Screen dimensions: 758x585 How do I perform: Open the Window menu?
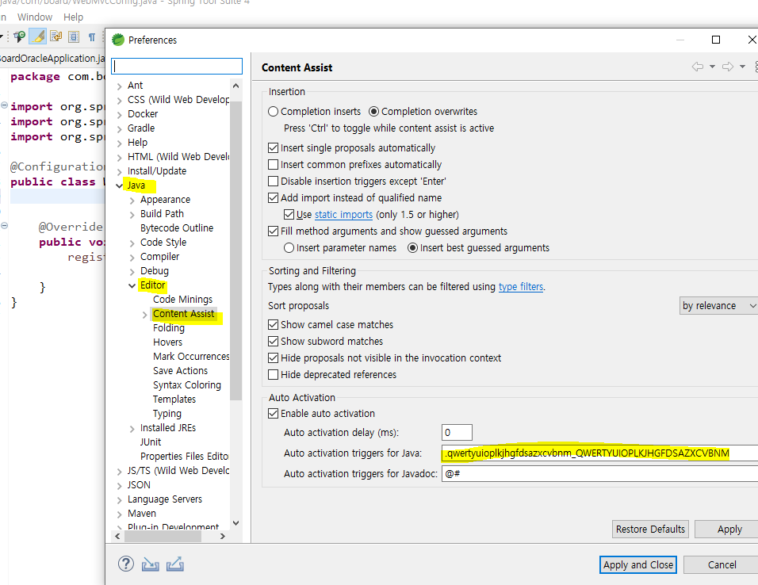[x=35, y=17]
